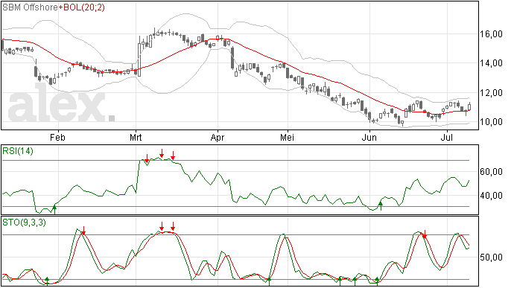This screenshot has height=288, width=514.
Task: Click the 50,00 stochastic axis label
Action: [491, 257]
